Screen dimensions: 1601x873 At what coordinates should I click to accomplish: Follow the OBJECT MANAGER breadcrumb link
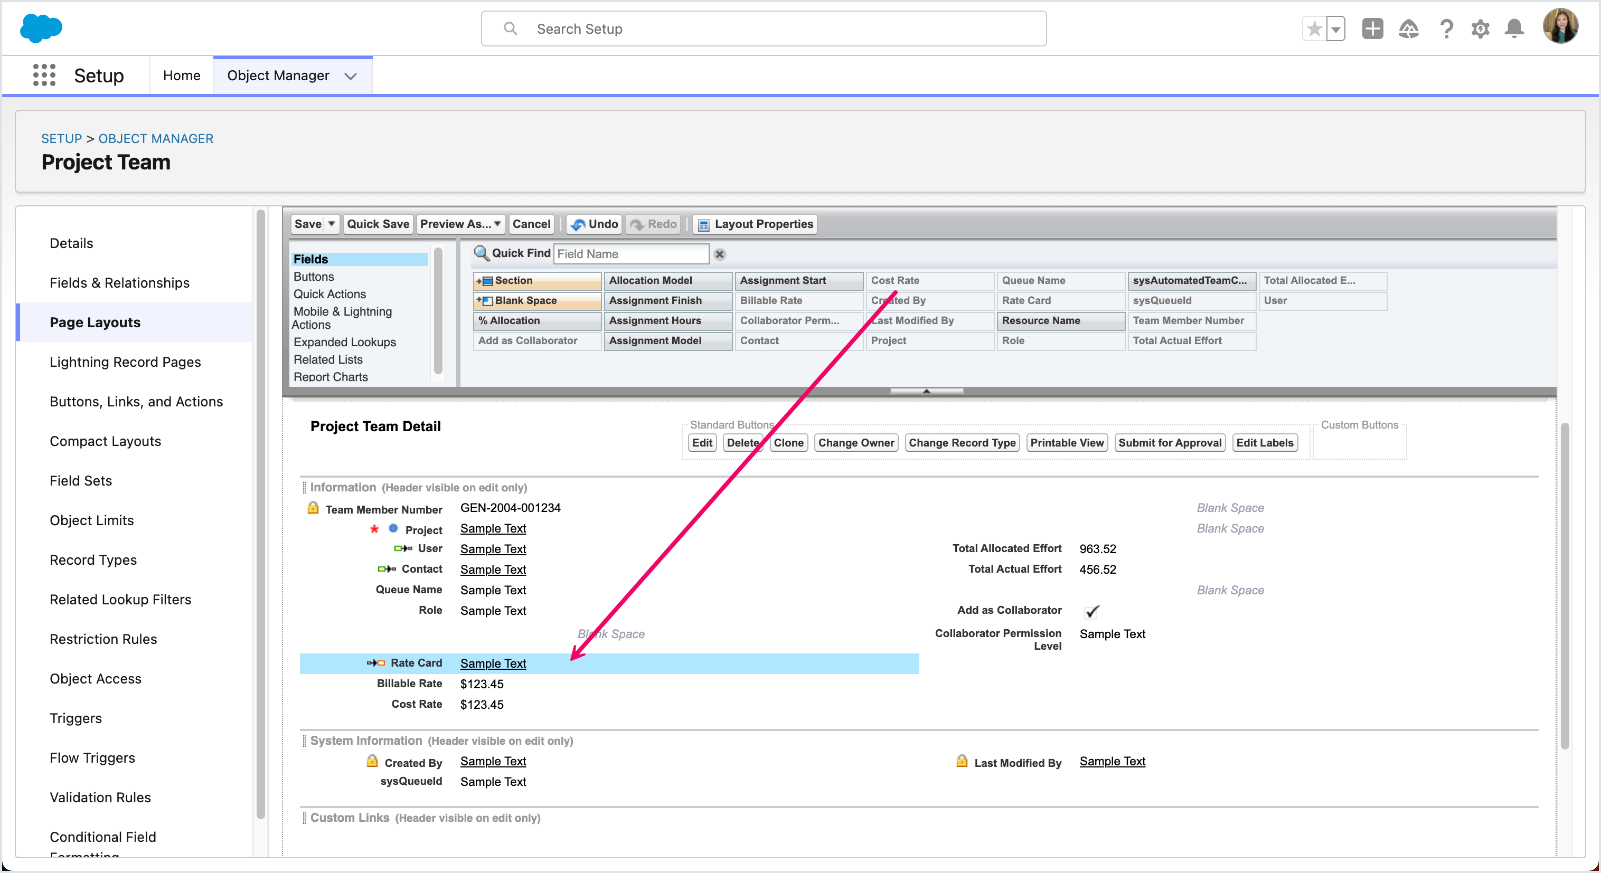coord(155,139)
